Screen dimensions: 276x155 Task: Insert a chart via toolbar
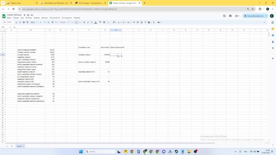click(141, 22)
